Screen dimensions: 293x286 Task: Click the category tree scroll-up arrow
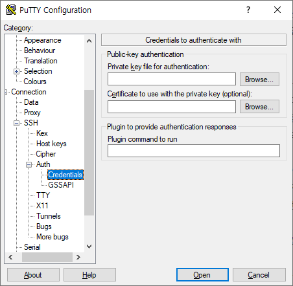click(x=89, y=41)
